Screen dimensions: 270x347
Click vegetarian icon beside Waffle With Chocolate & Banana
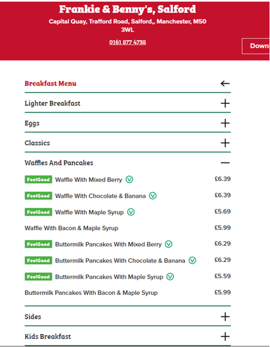(x=153, y=195)
